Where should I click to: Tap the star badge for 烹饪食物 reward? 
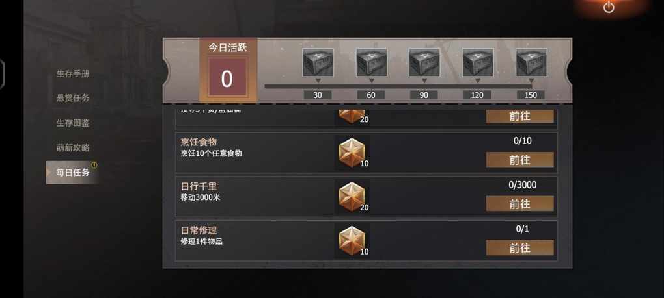pos(352,153)
